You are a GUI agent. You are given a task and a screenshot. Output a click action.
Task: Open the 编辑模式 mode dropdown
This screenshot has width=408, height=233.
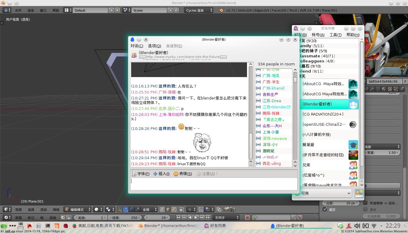(x=77, y=209)
